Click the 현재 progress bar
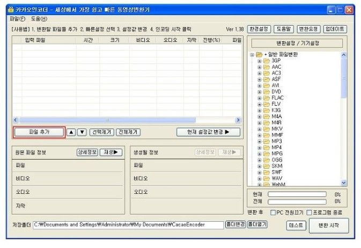The image size is (361, 248). pyautogui.click(x=297, y=194)
